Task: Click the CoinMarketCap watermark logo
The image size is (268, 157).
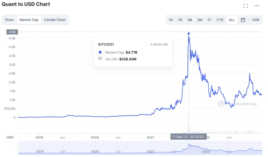Action: pyautogui.click(x=233, y=103)
